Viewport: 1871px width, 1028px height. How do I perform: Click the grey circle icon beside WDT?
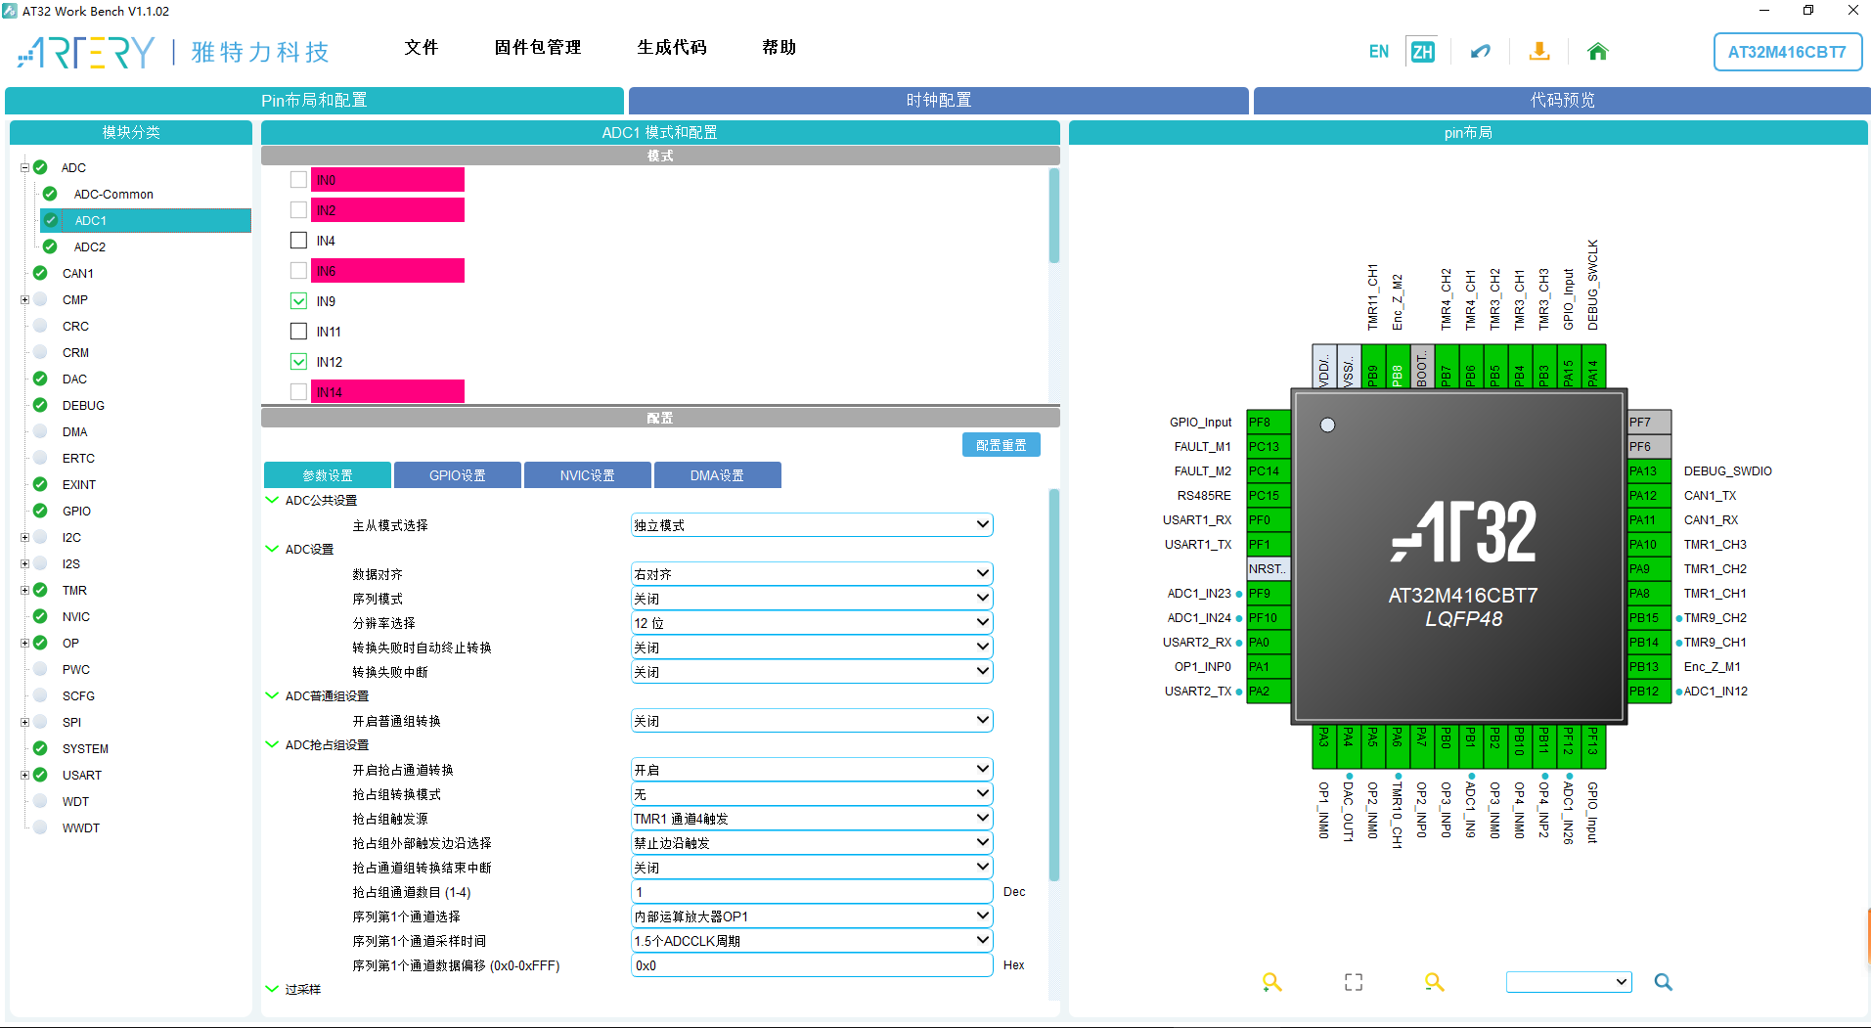point(40,801)
